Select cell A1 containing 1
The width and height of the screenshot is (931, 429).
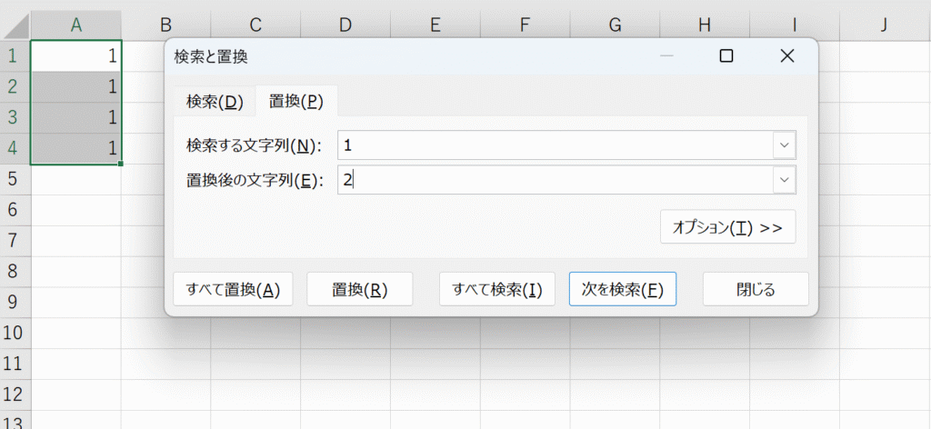click(x=76, y=55)
